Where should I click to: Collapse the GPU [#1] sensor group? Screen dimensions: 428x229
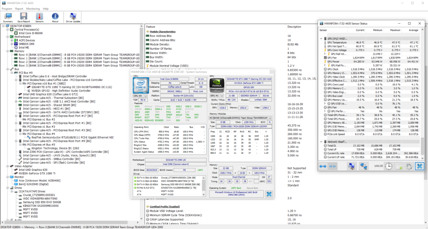[x=321, y=39]
